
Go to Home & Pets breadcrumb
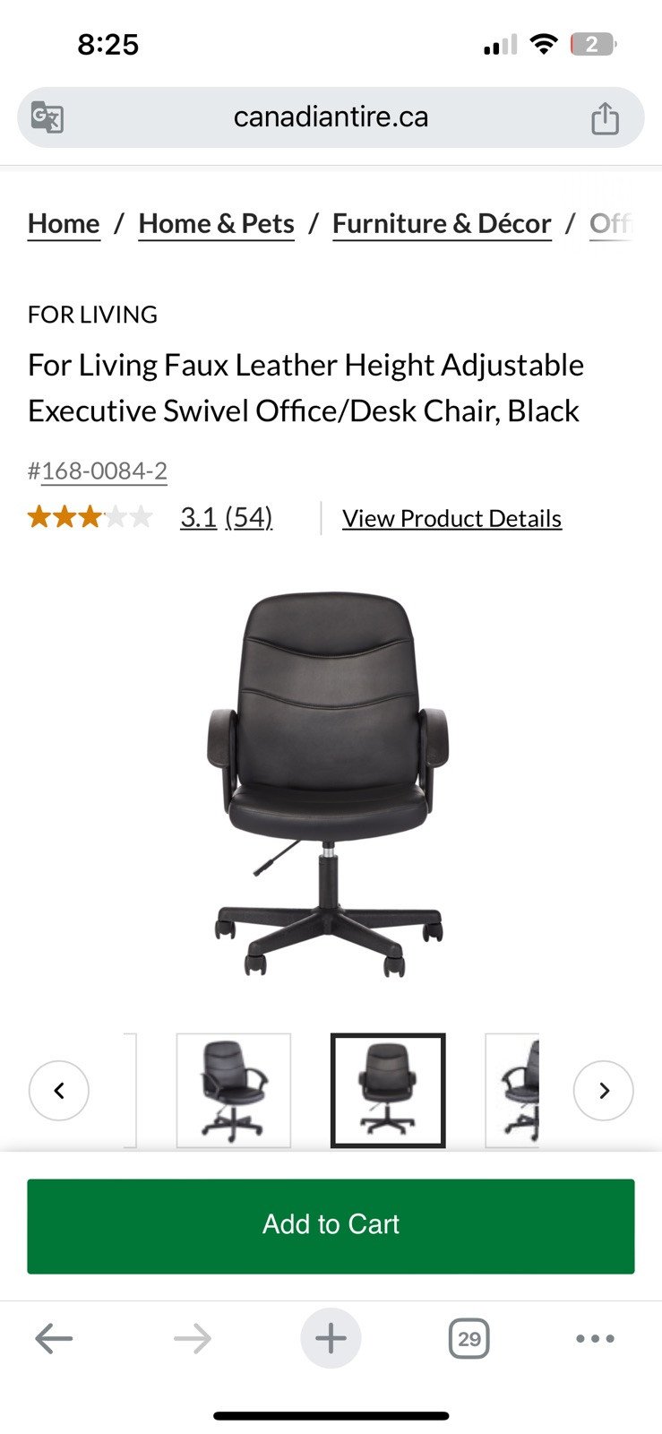217,224
